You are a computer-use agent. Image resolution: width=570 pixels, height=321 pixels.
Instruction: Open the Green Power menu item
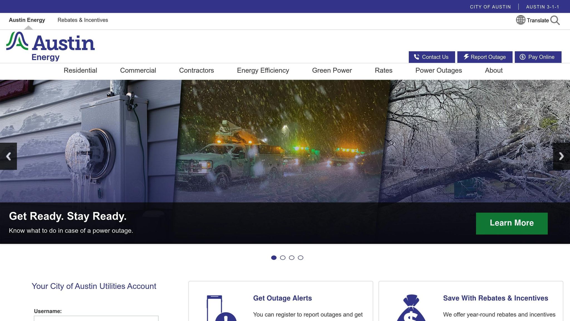332,70
